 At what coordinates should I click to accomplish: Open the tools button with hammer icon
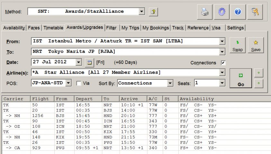tap(255, 12)
